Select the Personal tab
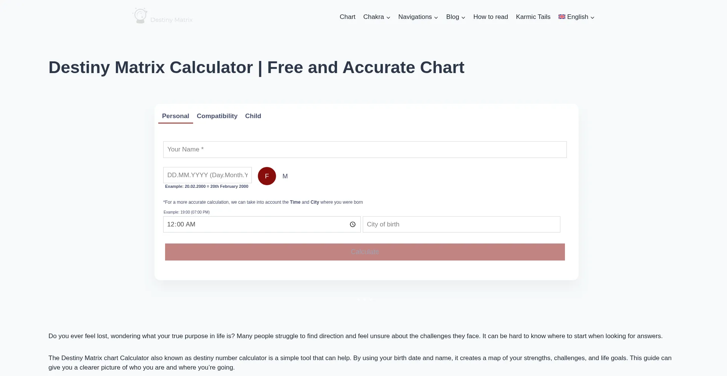The image size is (727, 376). click(175, 116)
